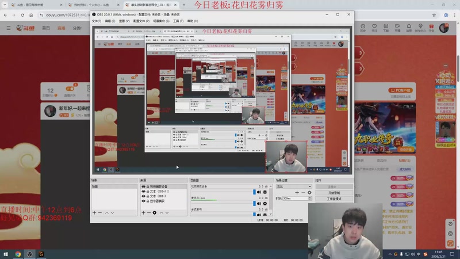460x259 pixels.
Task: Mute the 视频捕获设备 mixer channel
Action: point(259,192)
